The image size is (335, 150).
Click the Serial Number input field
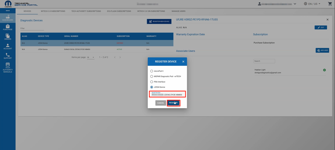click(x=167, y=94)
